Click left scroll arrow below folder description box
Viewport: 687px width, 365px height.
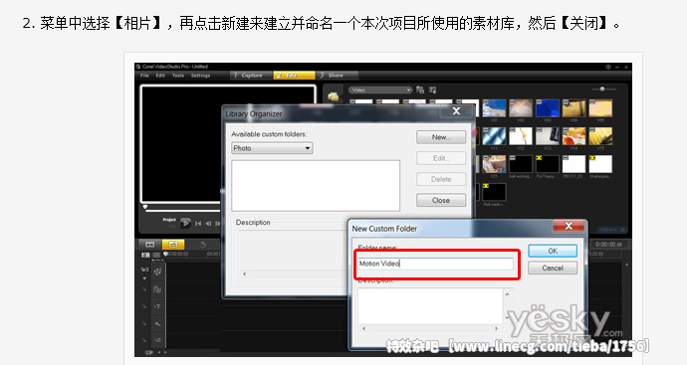[363, 328]
